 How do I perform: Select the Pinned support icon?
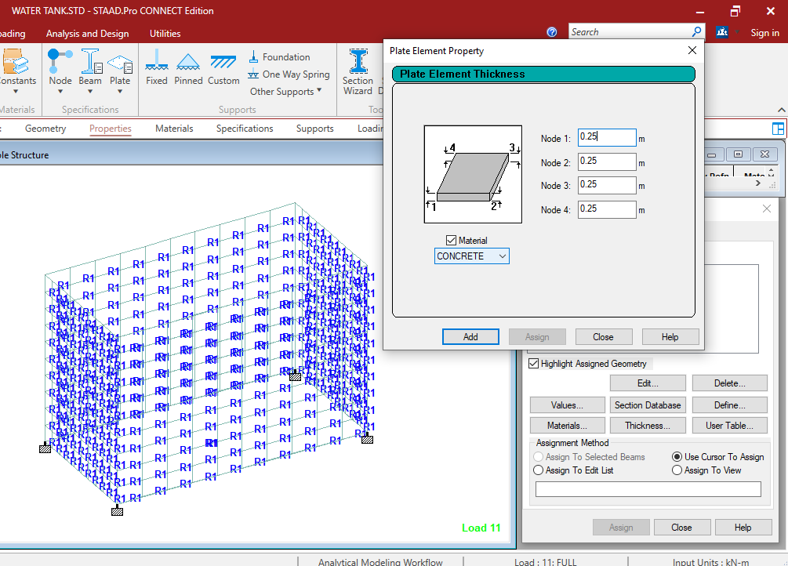pos(188,62)
